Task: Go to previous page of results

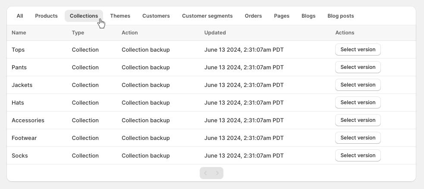Action: tap(205, 173)
